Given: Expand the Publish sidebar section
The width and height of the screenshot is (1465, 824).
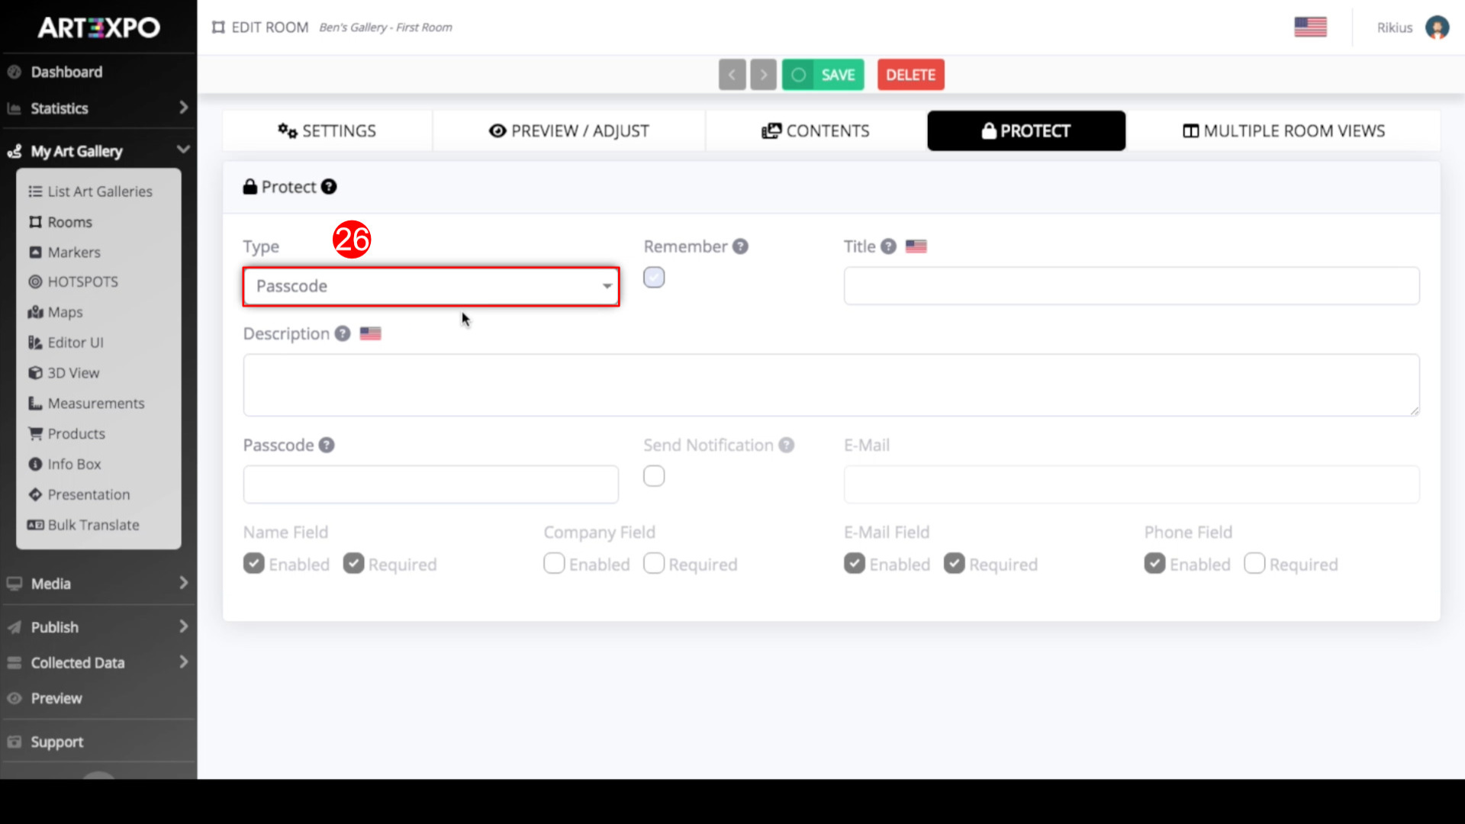Looking at the screenshot, I should pos(98,627).
